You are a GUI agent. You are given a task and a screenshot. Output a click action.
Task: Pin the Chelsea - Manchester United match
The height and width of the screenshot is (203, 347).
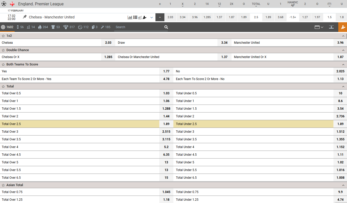pos(25,17)
